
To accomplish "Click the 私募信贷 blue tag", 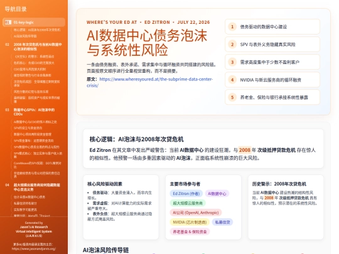I will coord(222,222).
